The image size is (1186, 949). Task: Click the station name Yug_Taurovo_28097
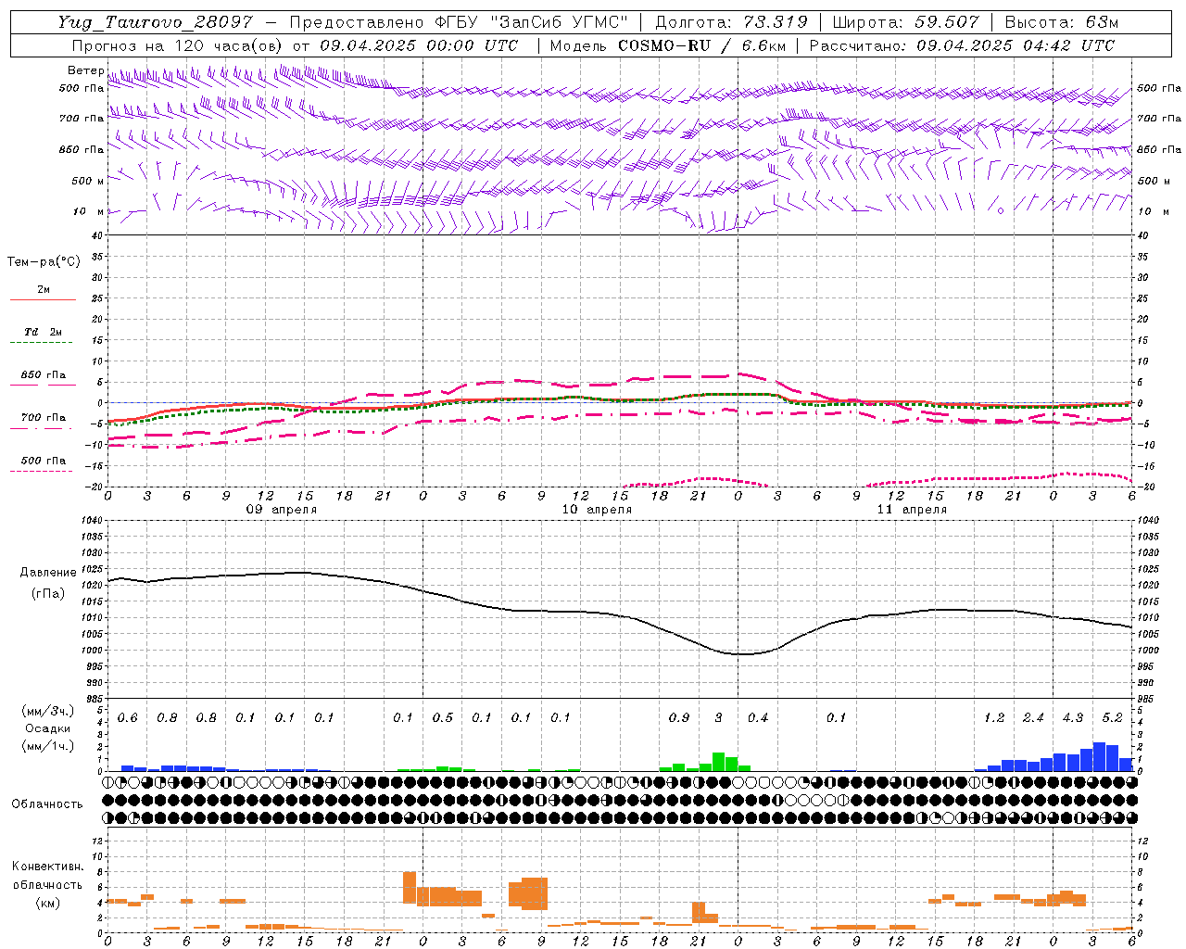pyautogui.click(x=155, y=22)
